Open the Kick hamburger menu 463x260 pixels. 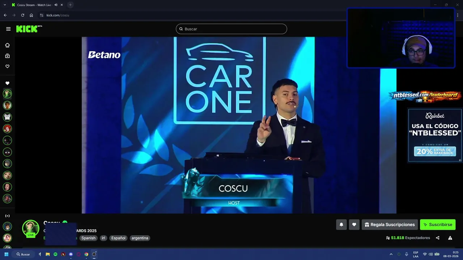coord(8,29)
